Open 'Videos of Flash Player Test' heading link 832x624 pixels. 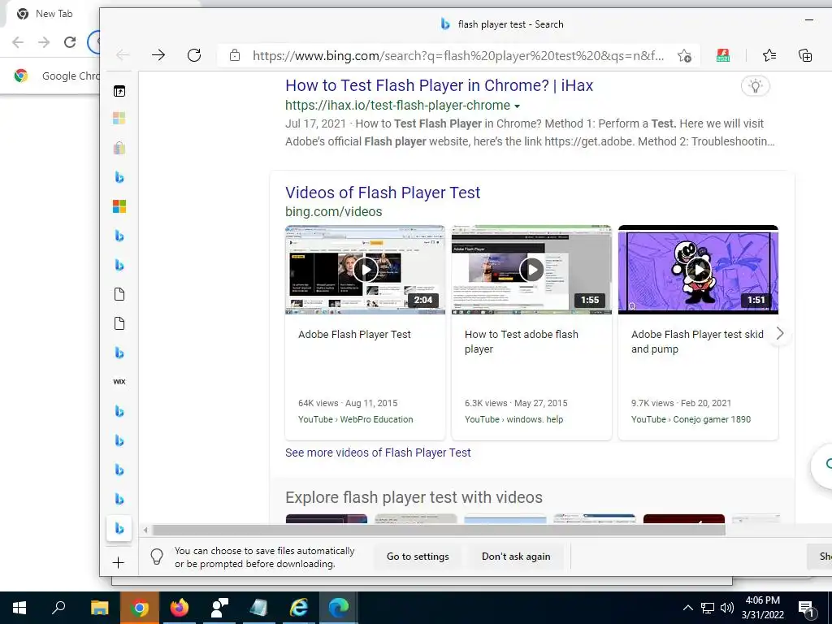[x=383, y=193]
